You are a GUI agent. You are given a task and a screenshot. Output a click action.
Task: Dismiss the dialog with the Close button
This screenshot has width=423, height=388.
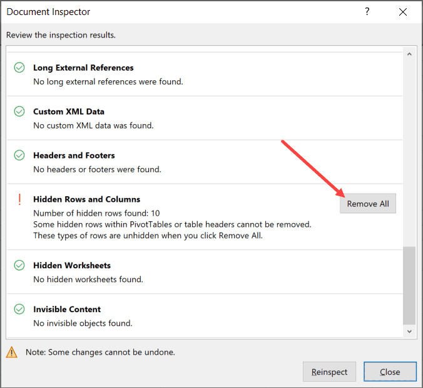coord(390,372)
